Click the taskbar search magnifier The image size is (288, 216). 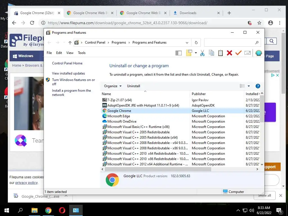20,210
